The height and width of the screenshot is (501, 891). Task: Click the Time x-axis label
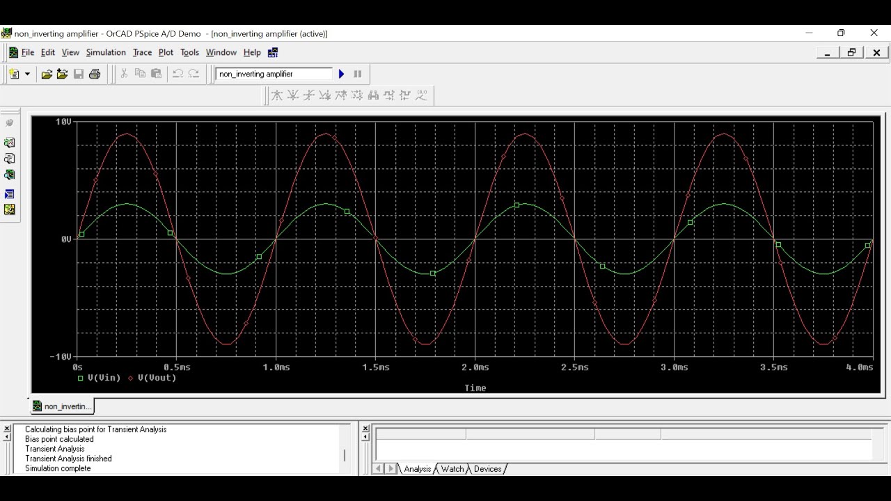click(x=475, y=388)
